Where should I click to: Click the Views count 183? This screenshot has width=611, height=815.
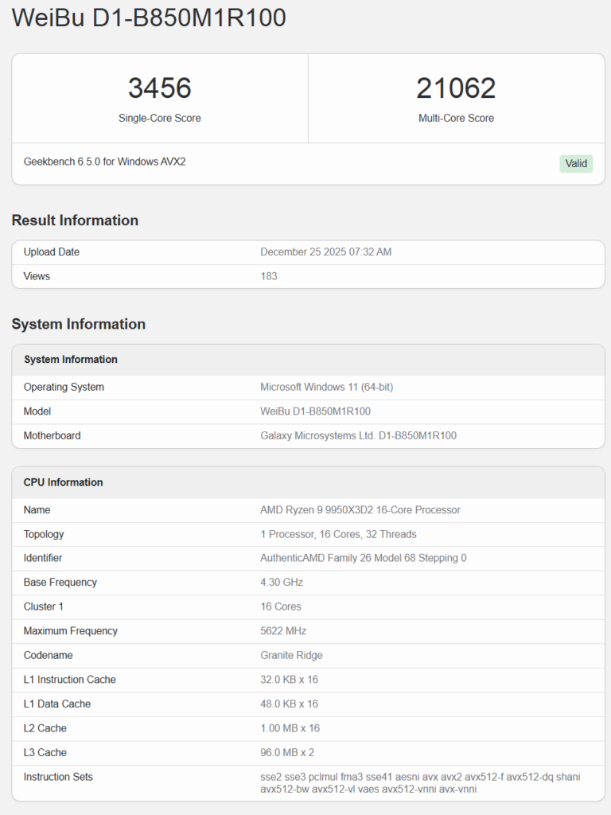point(269,276)
